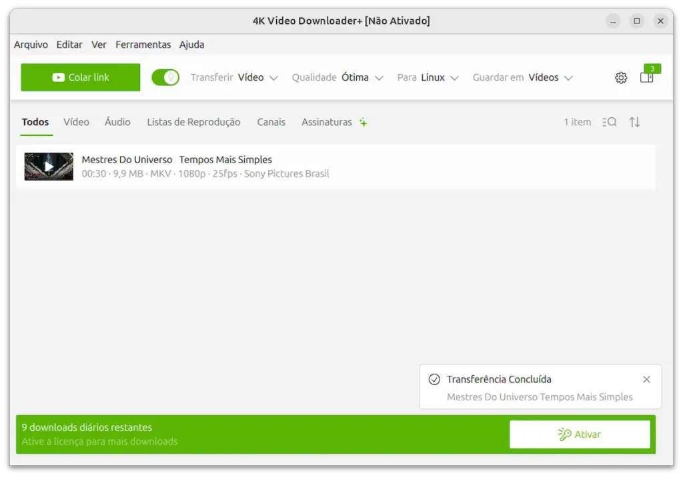Click notification subtitle Mestres Do Universo

pyautogui.click(x=540, y=397)
